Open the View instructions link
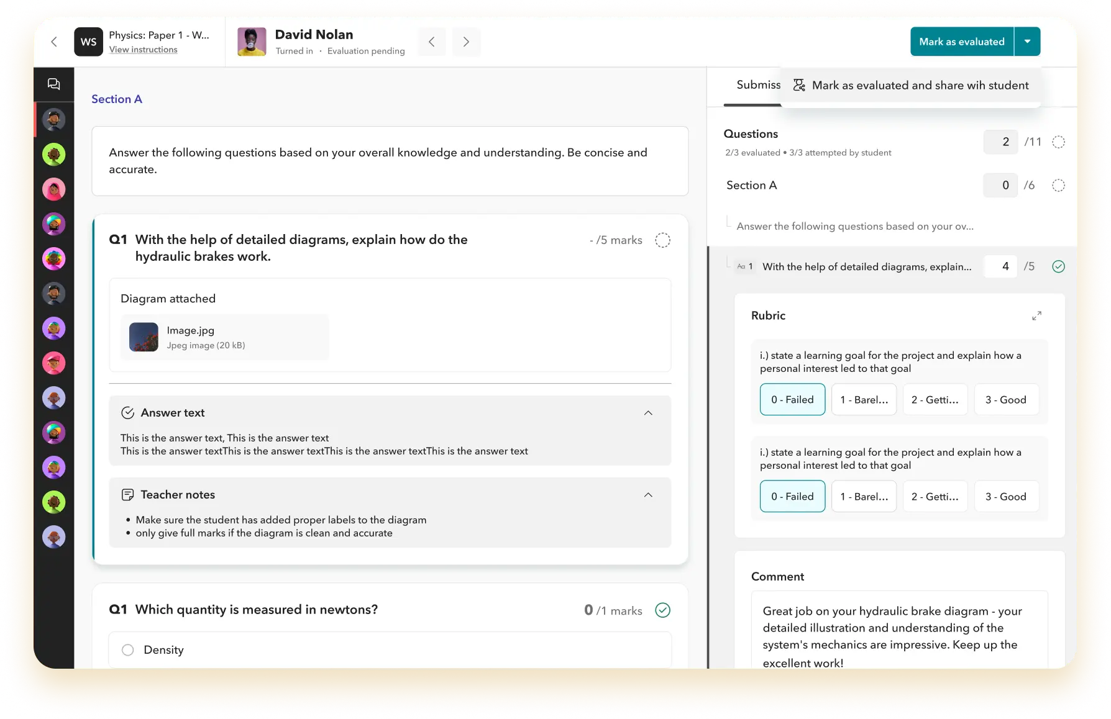The width and height of the screenshot is (1111, 719). tap(143, 50)
